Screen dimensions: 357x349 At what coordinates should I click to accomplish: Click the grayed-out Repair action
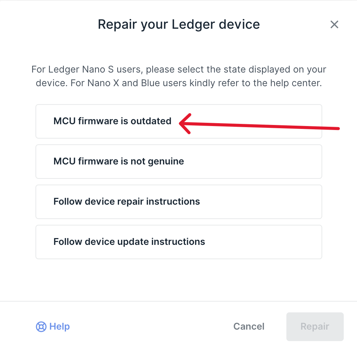(315, 326)
